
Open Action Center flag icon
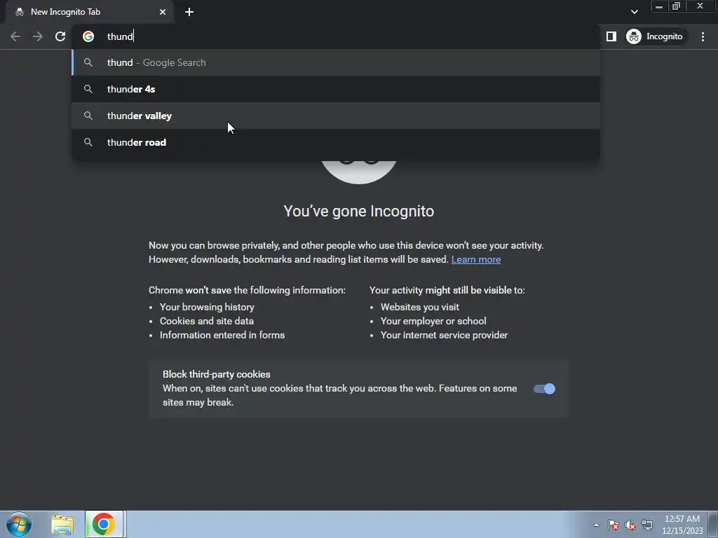click(613, 525)
